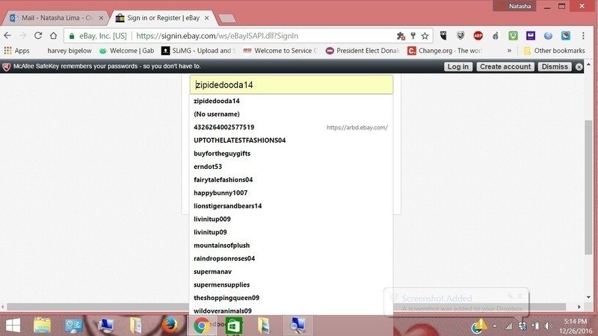This screenshot has width=598, height=336.
Task: Click the address bar URL
Action: (224, 35)
